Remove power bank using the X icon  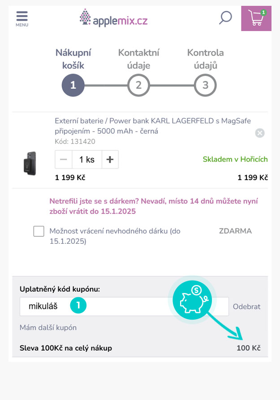[x=260, y=133]
